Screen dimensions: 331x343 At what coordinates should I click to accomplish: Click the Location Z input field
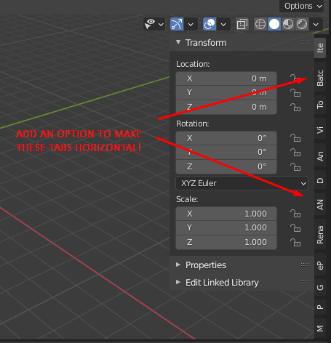coord(226,107)
